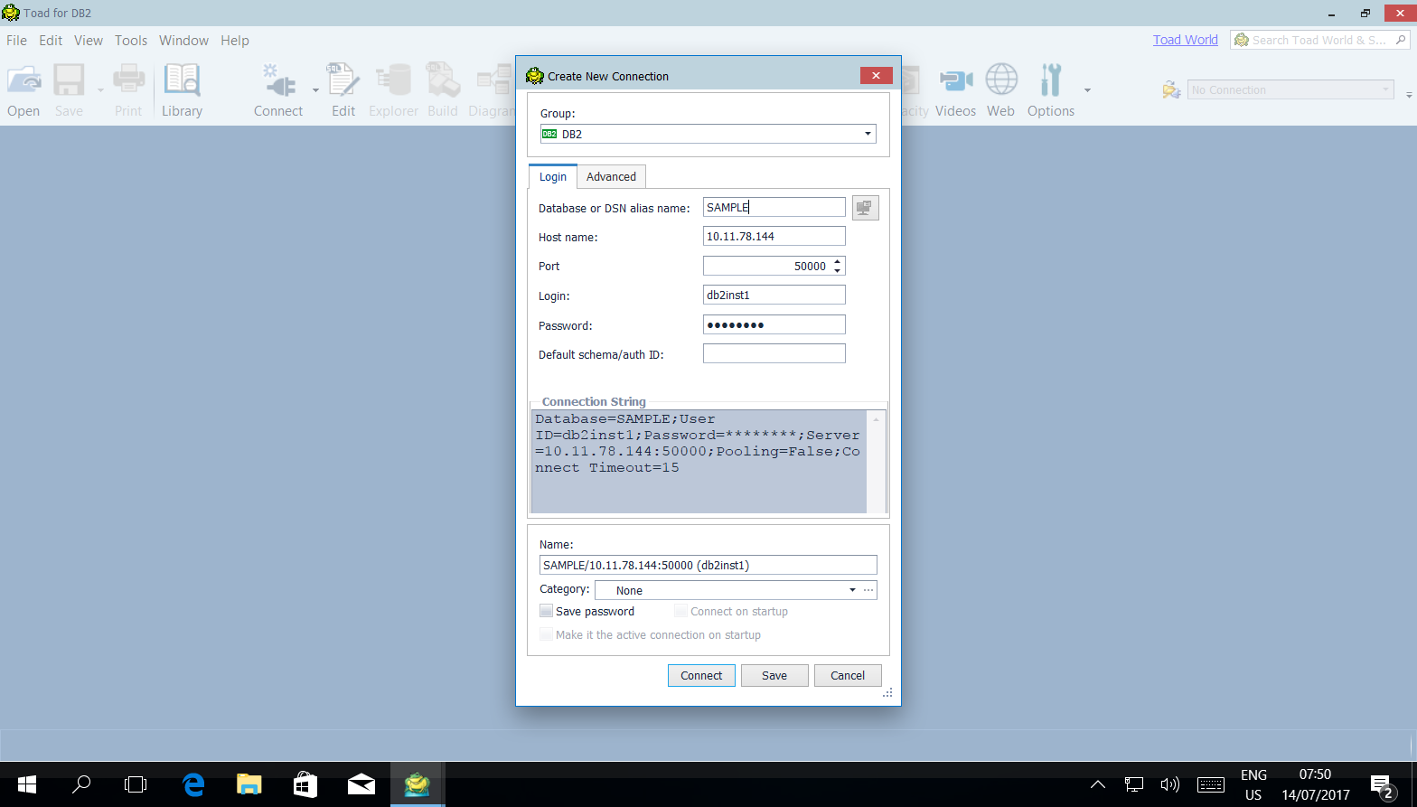Open the Connect toolbar dropdown arrow

[x=315, y=90]
